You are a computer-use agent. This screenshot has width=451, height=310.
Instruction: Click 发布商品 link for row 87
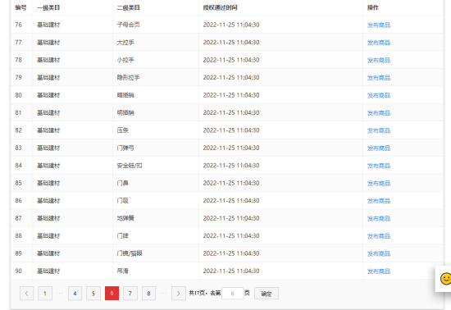(x=379, y=218)
